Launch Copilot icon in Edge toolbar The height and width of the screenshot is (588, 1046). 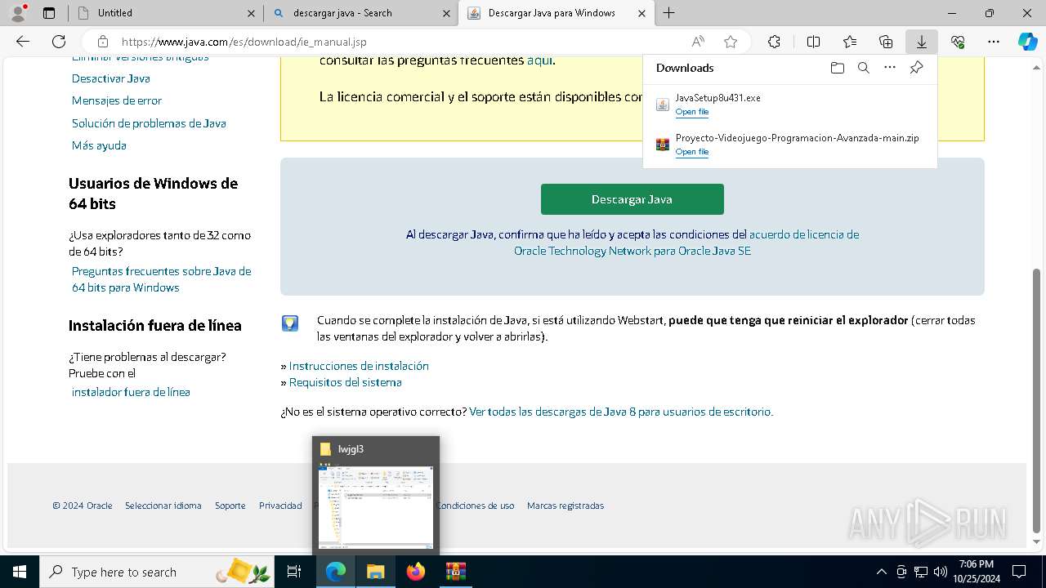[x=1028, y=42]
